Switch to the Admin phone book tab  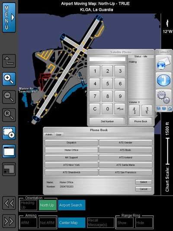tap(49, 134)
